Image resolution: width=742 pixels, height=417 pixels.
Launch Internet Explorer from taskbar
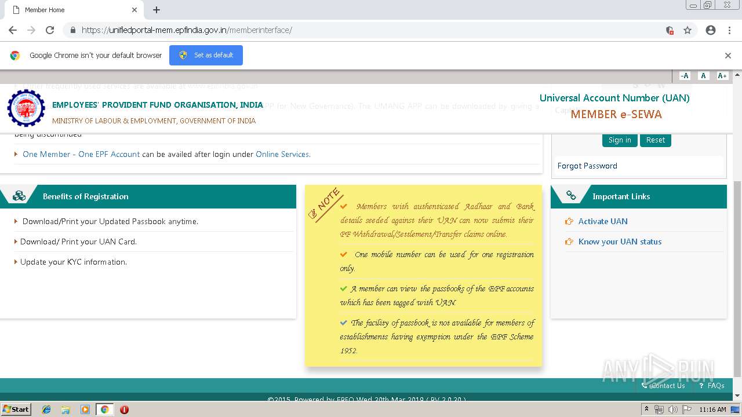coord(46,409)
